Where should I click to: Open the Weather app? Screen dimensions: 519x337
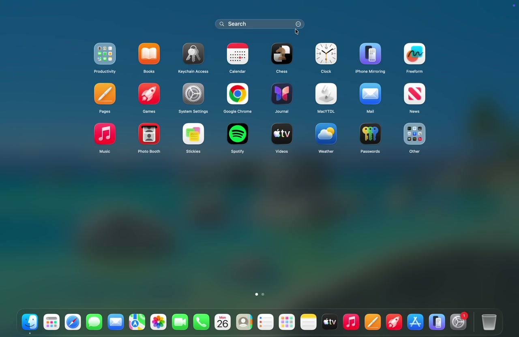click(326, 134)
